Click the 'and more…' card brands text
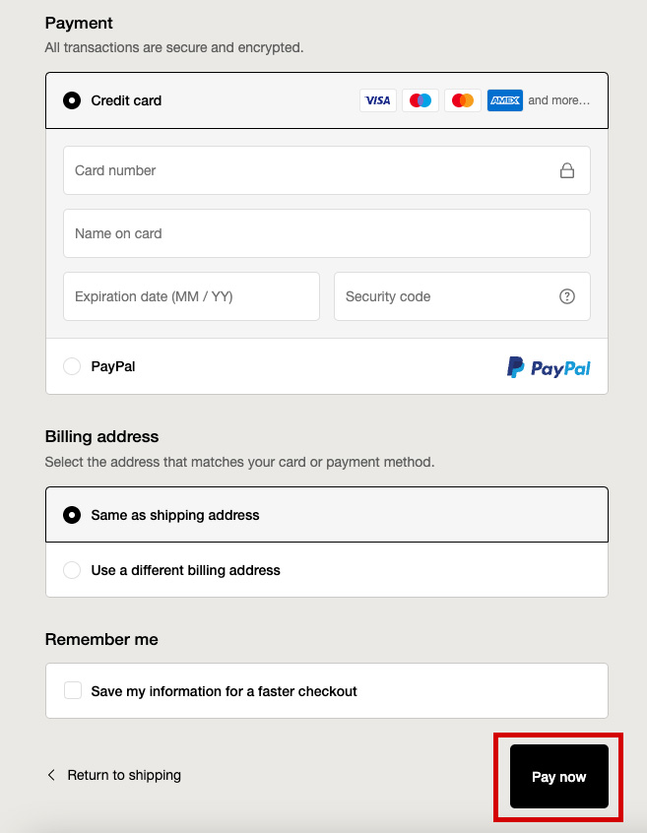The image size is (647, 833). (x=559, y=100)
